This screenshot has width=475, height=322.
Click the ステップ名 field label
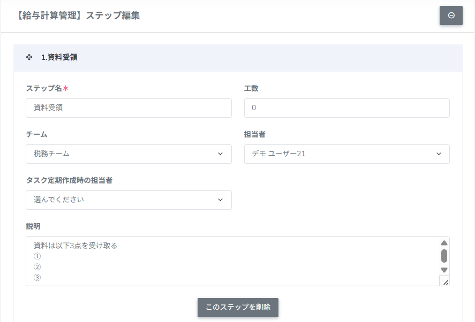coord(44,88)
